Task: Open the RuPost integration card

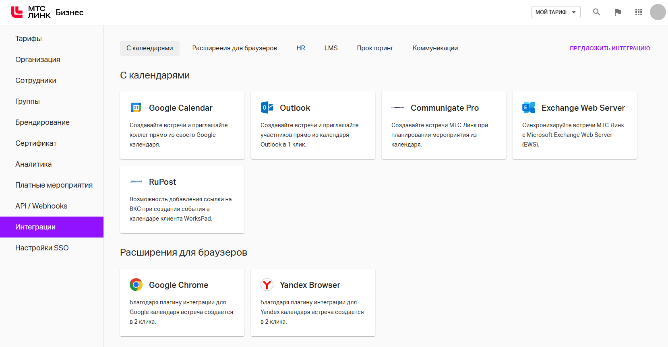Action: click(182, 199)
